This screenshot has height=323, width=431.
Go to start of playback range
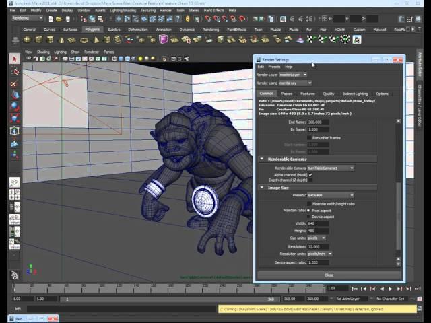click(355, 289)
